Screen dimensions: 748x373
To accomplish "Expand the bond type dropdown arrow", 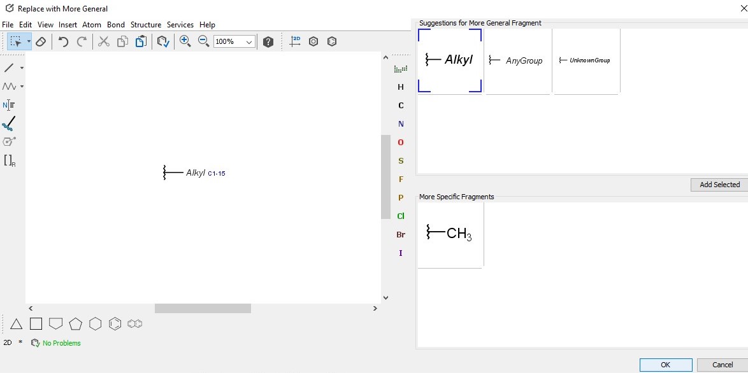I will coord(22,68).
